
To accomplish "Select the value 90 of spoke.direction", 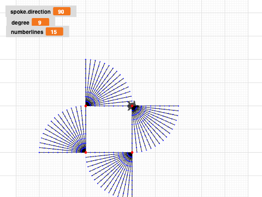I will 62,11.
